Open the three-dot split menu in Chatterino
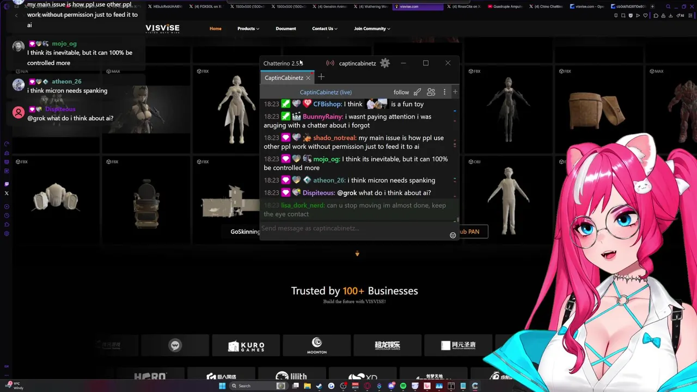 (444, 92)
